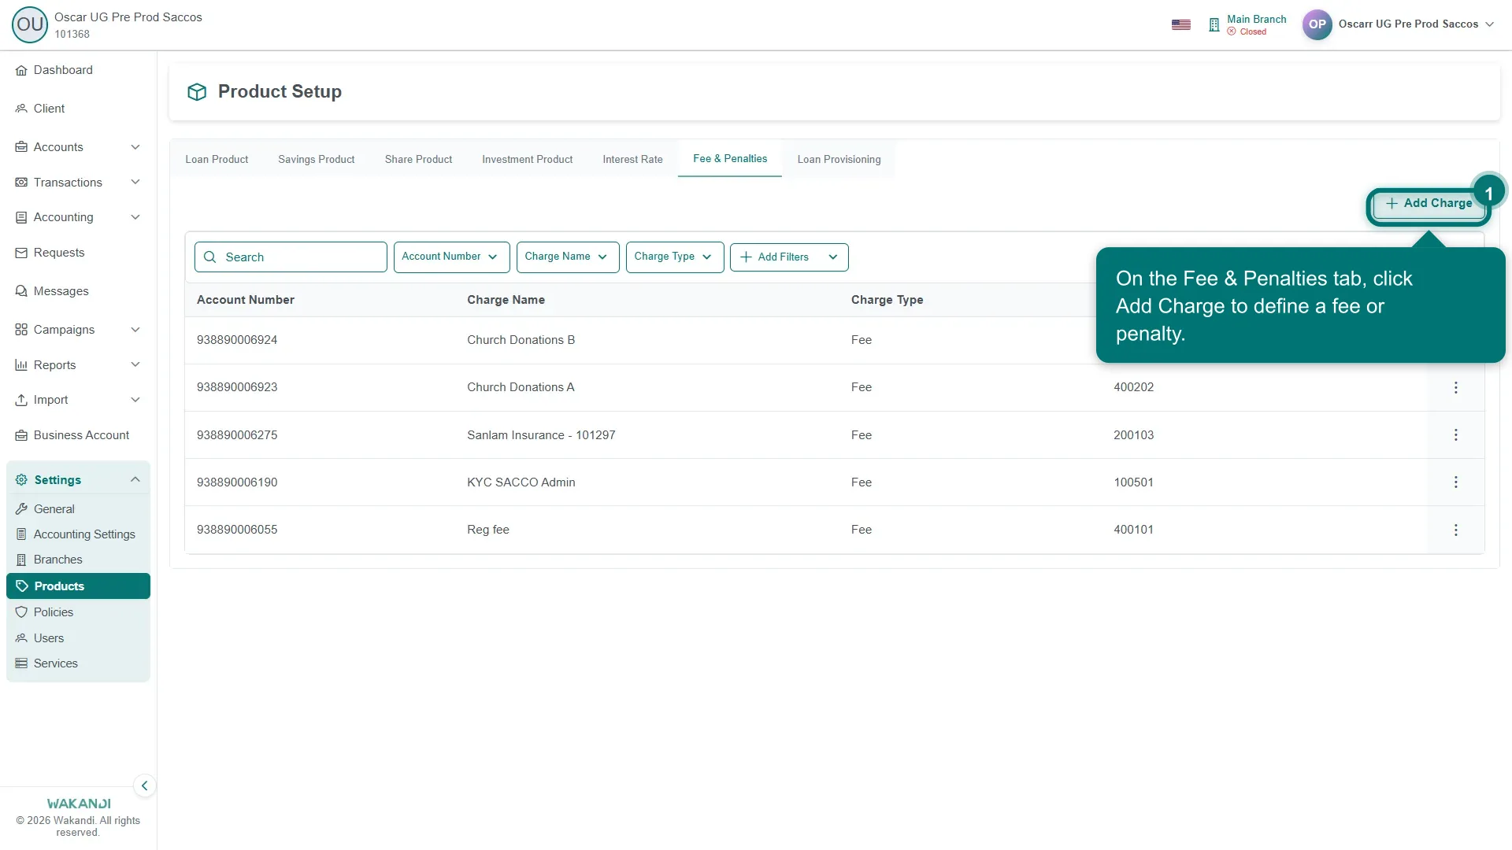Screen dimensions: 1512x850
Task: Click the Client people icon
Action: pos(21,109)
